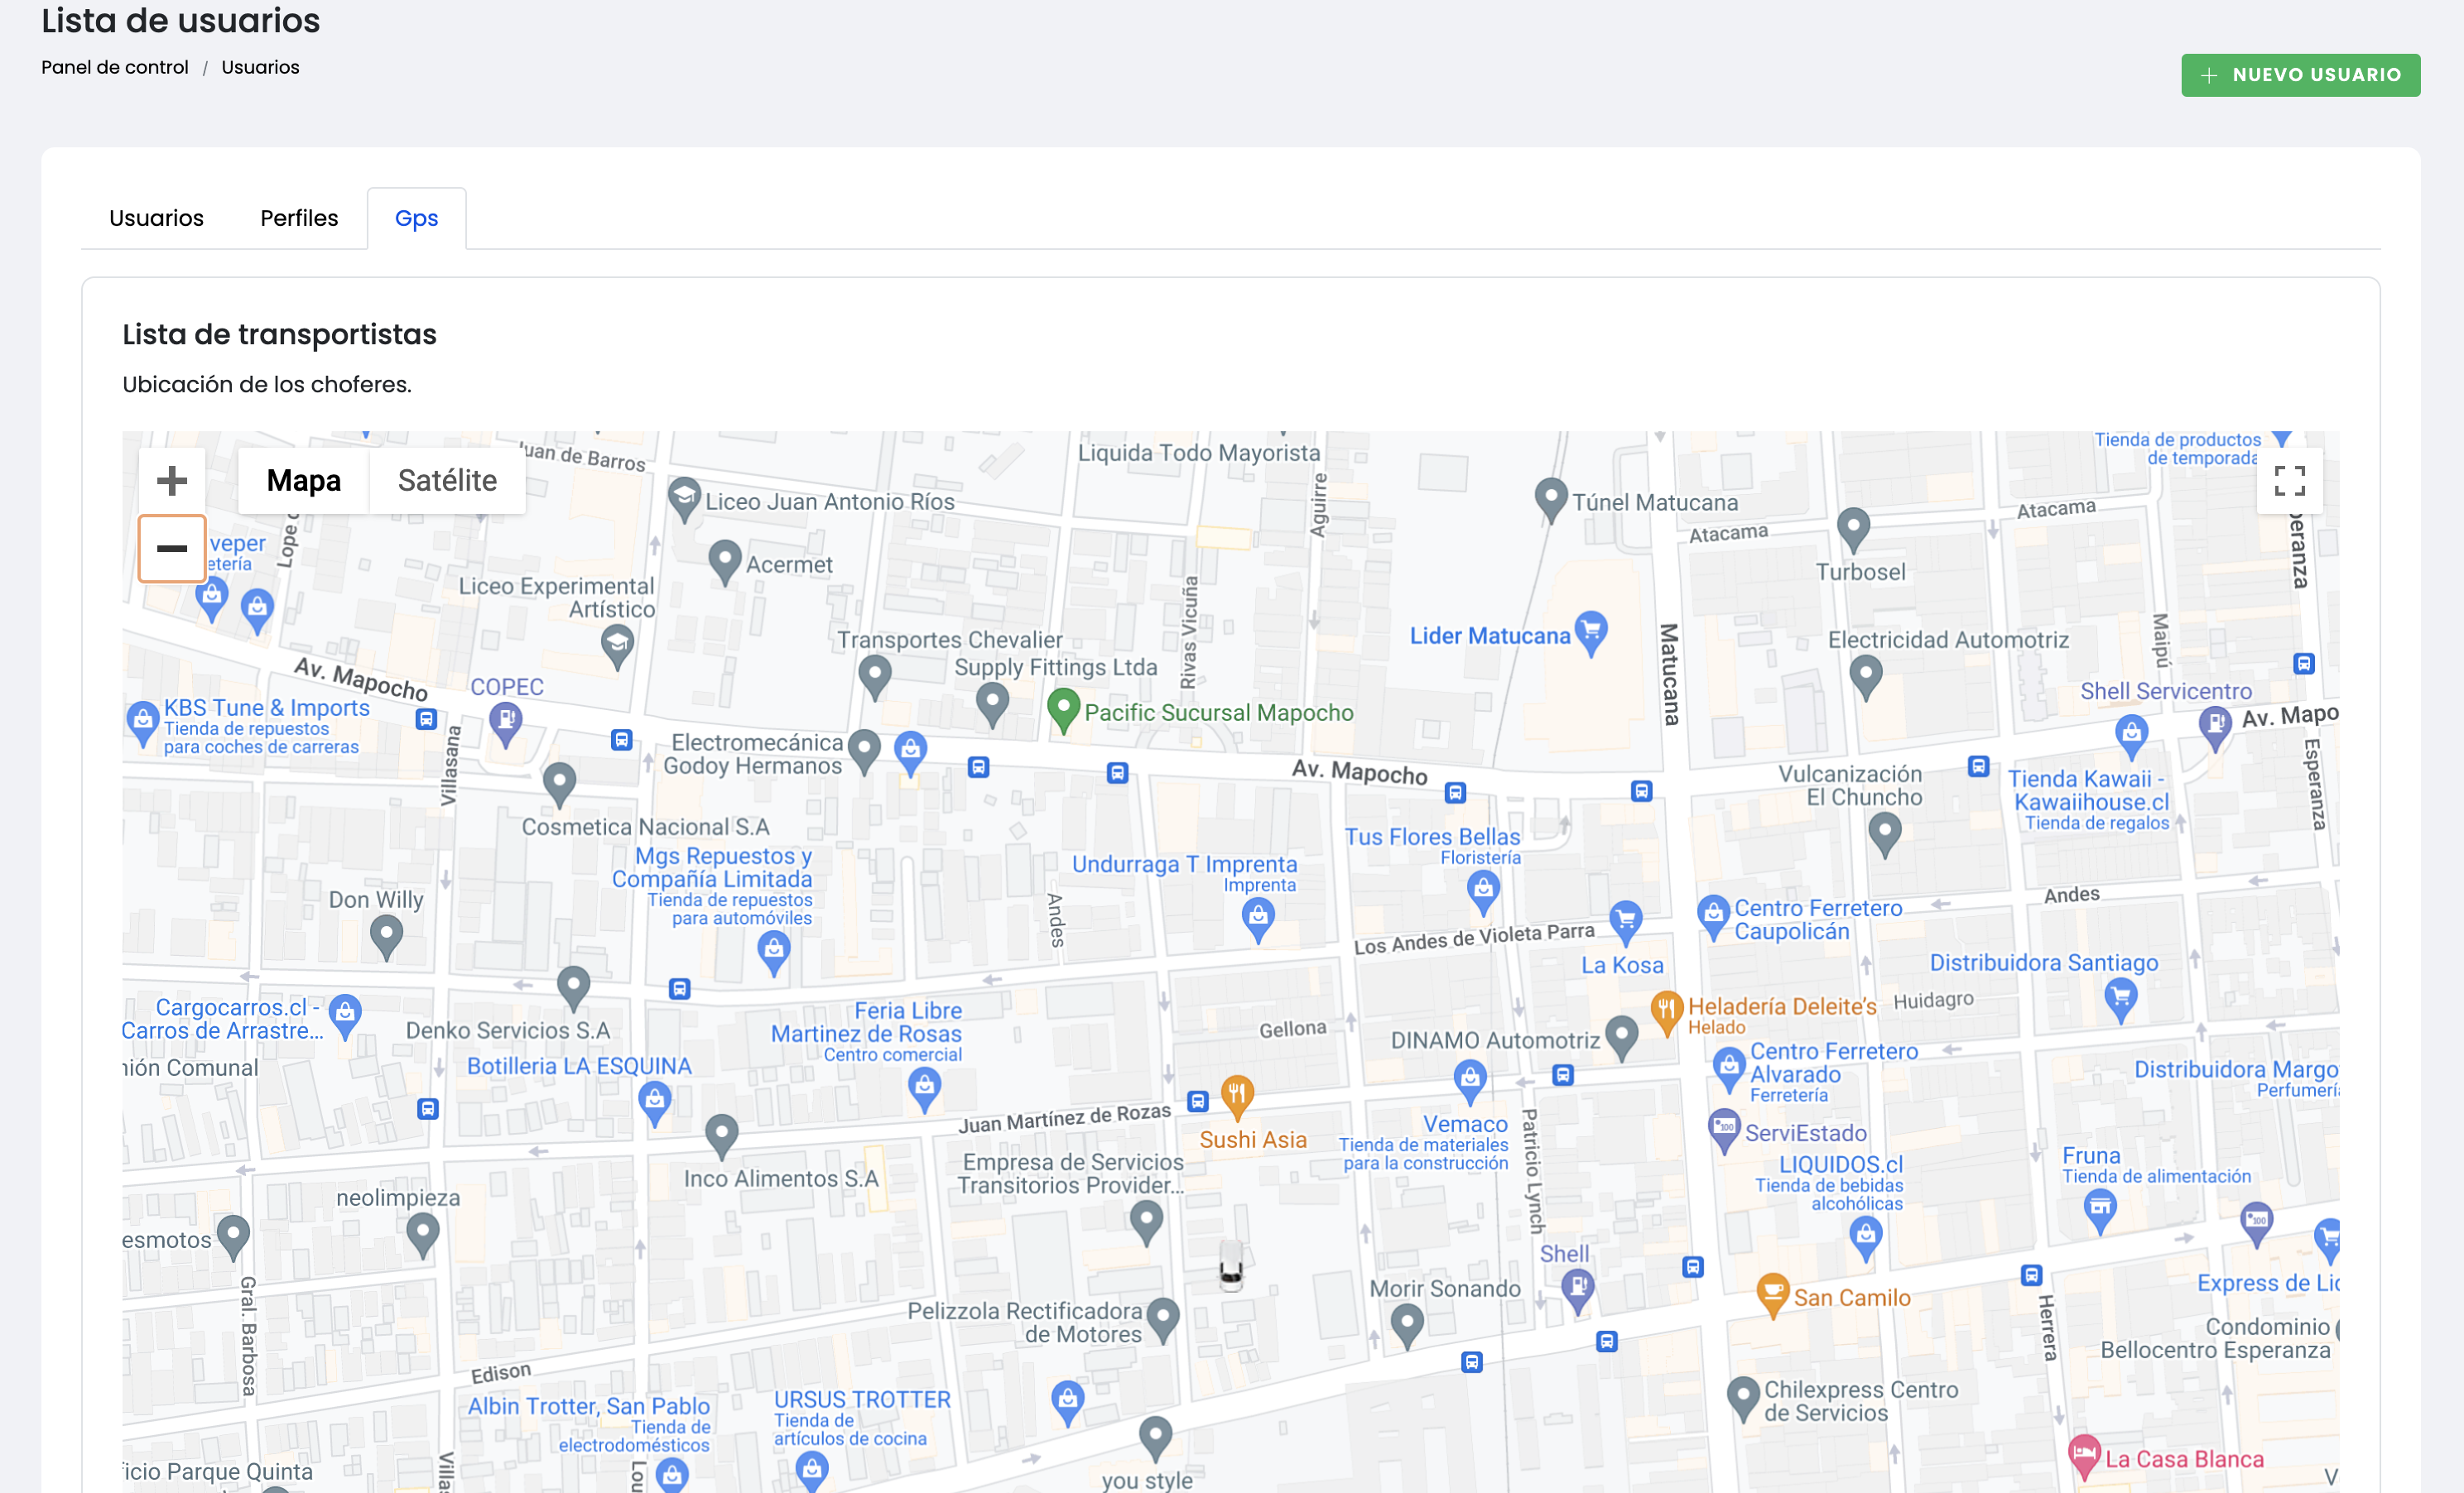Go to Panel de control breadcrumb
The image size is (2464, 1493).
point(115,67)
